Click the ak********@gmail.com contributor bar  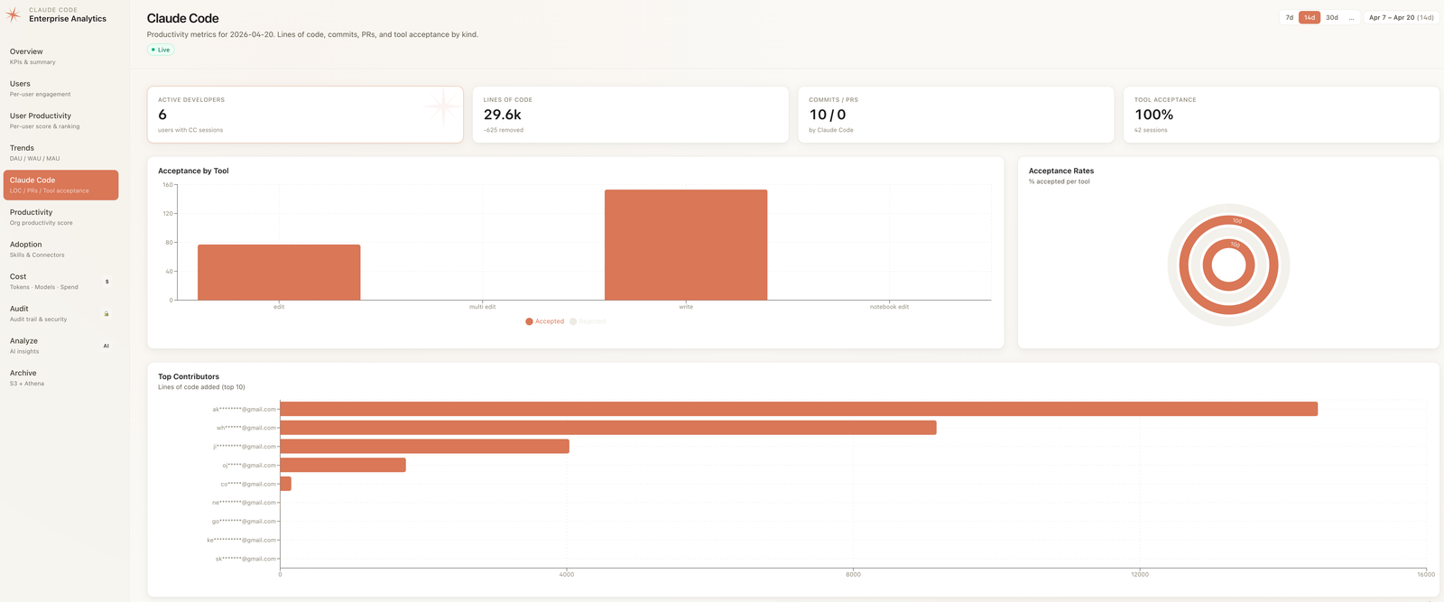tap(799, 409)
